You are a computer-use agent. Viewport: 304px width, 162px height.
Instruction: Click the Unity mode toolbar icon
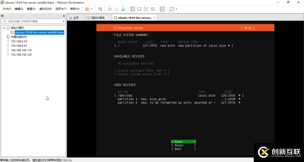pyautogui.click(x=153, y=9)
